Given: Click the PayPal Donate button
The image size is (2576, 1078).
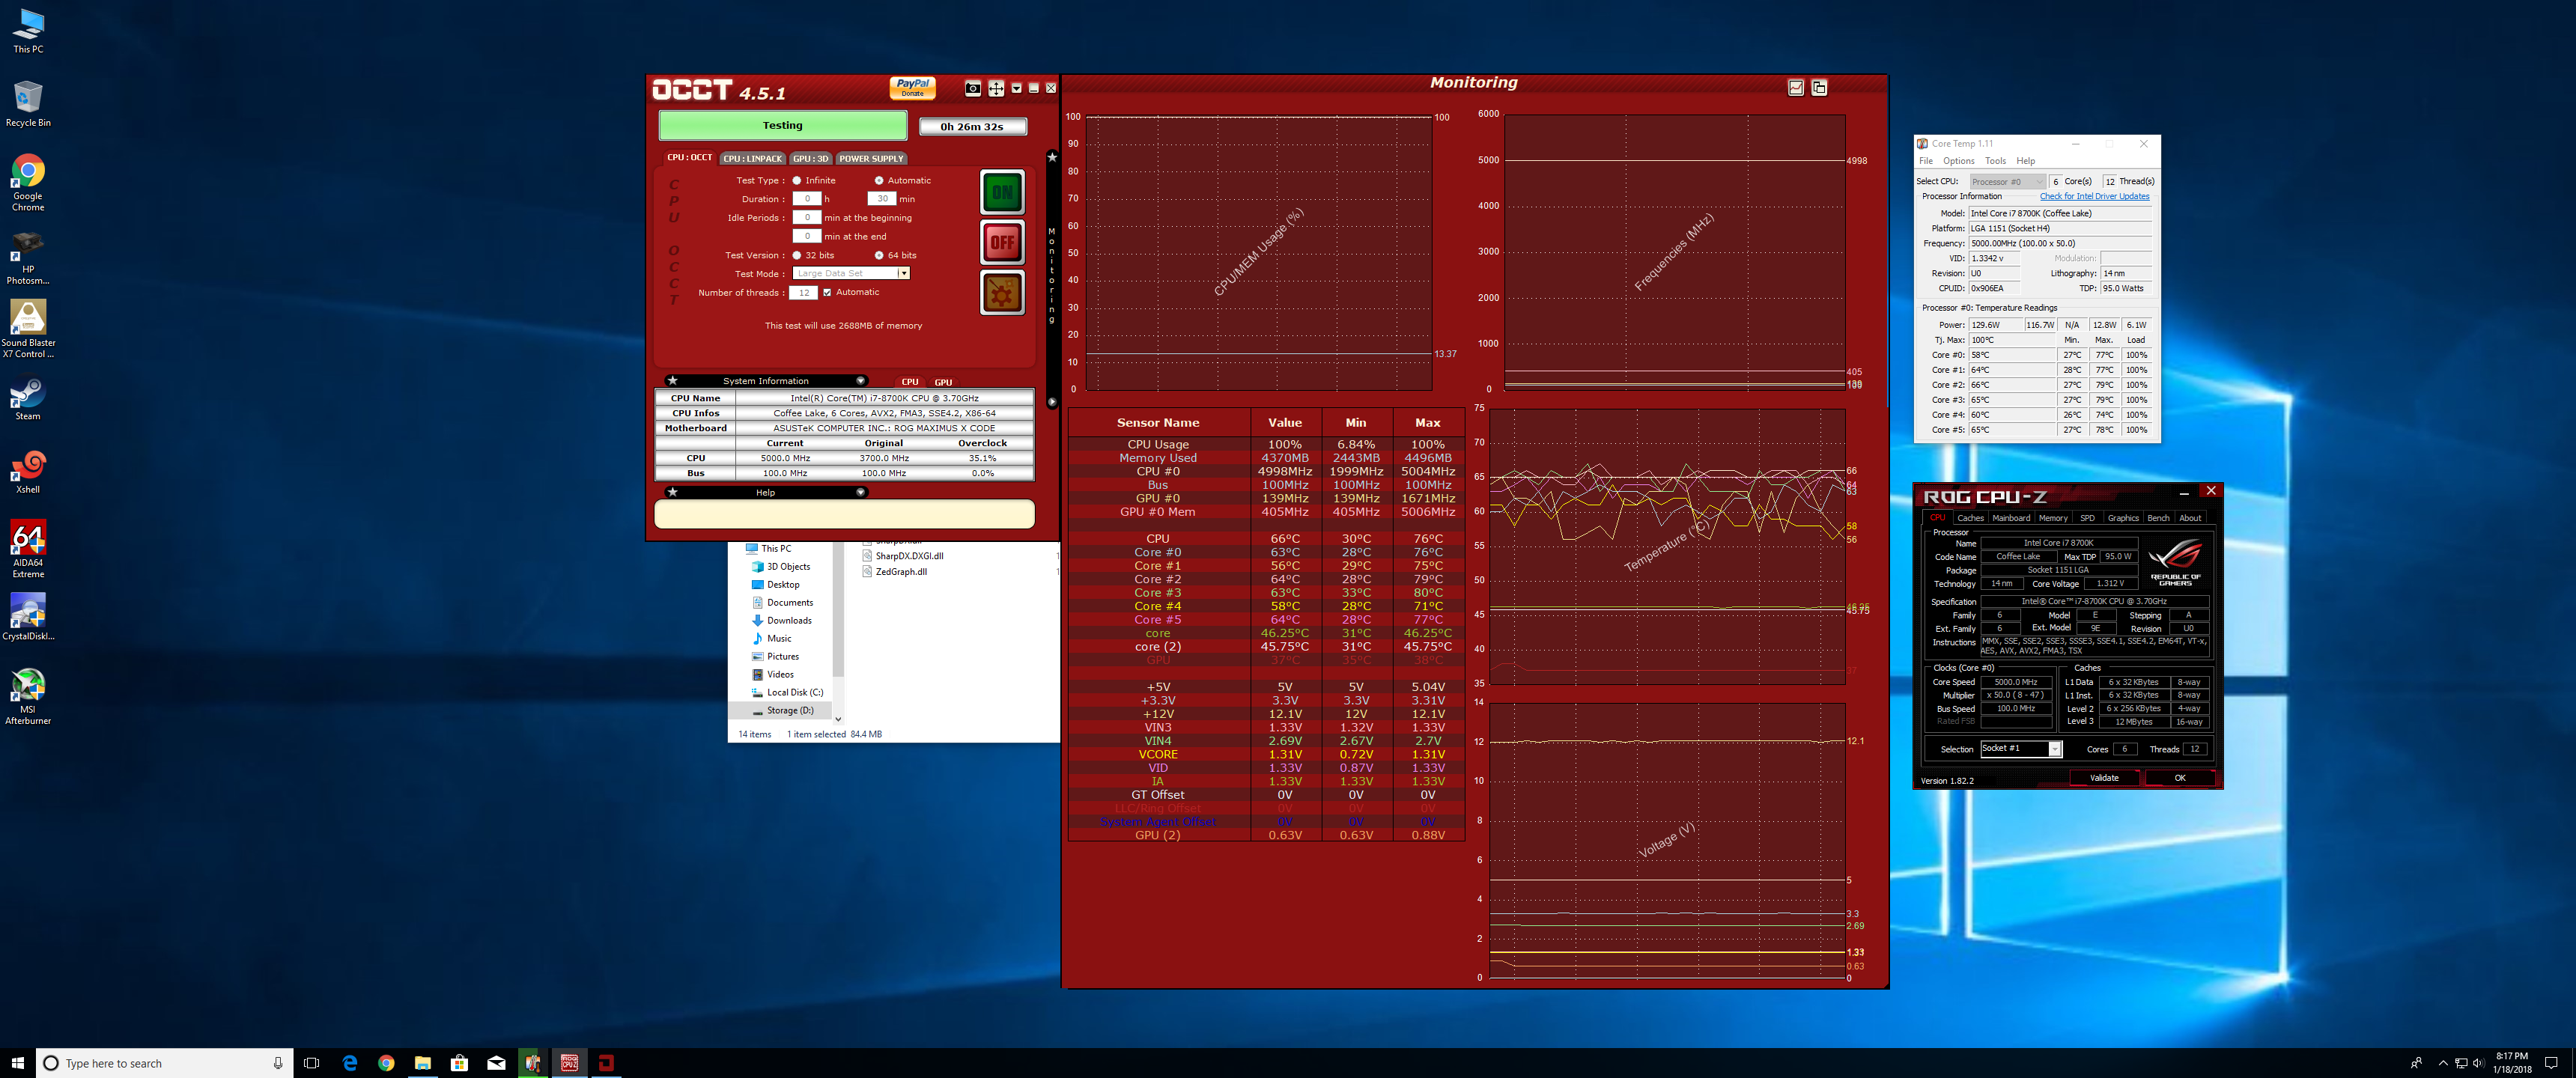Looking at the screenshot, I should point(912,88).
